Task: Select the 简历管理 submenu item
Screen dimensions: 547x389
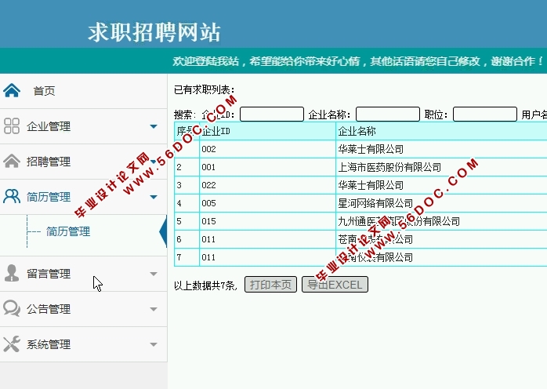Action: (x=68, y=231)
